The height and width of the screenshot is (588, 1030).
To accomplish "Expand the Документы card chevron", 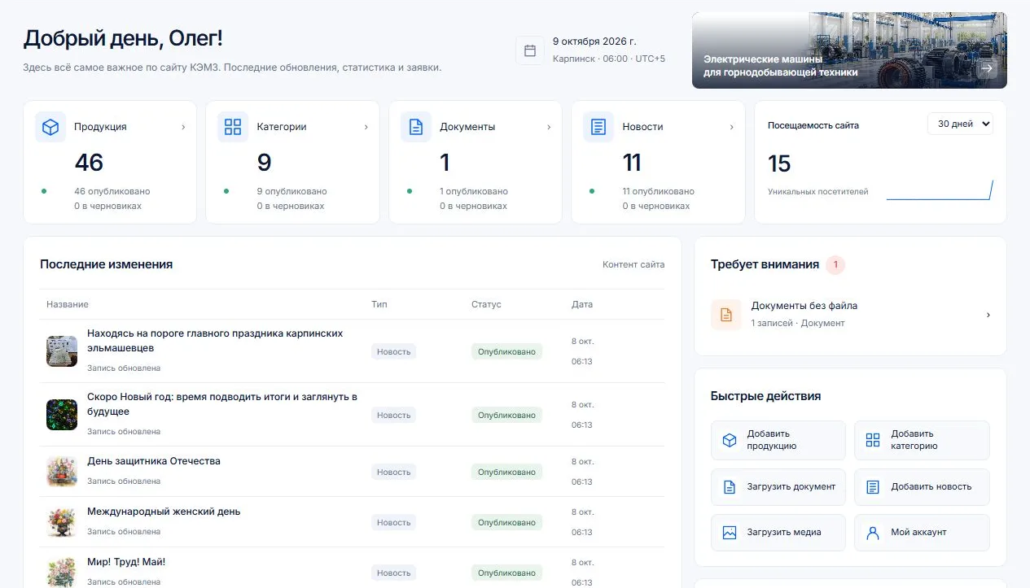I will (549, 127).
